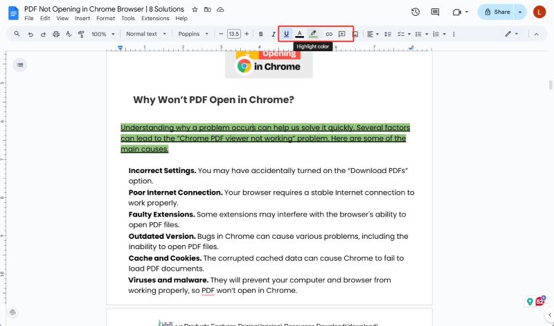Click the Move to folder icon

click(x=207, y=10)
